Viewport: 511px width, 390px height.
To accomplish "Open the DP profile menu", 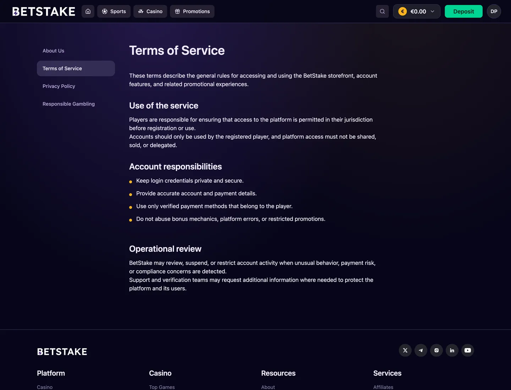I will (494, 11).
